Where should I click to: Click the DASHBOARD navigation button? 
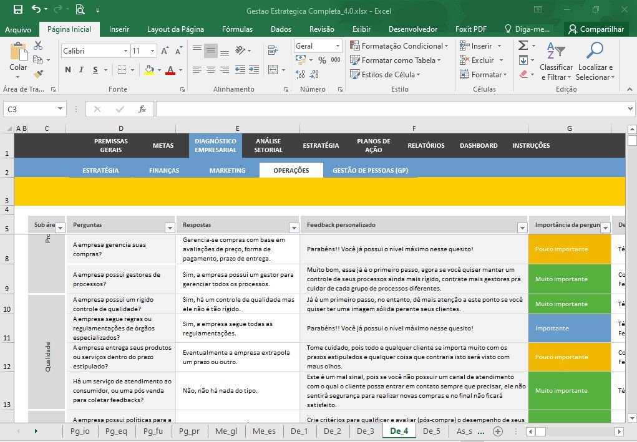point(479,145)
